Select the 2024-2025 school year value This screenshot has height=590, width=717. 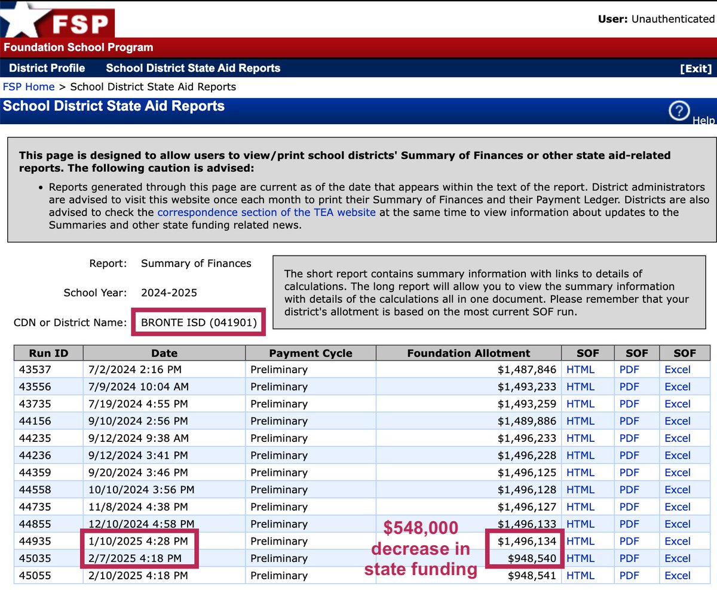click(x=169, y=293)
